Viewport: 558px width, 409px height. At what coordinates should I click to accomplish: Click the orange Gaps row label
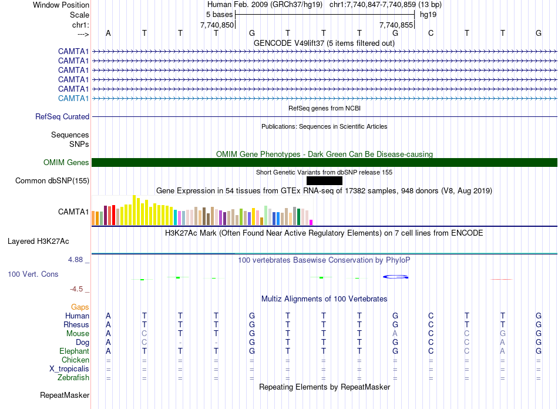pos(80,307)
